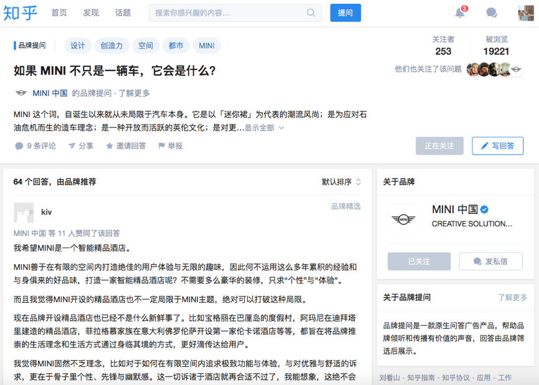This screenshot has height=385, width=539.
Task: Click the Zhihu 知乎 logo
Action: point(20,13)
